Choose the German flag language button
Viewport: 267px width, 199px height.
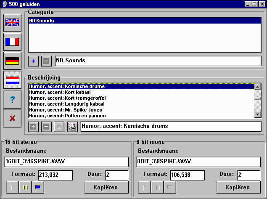(12, 61)
